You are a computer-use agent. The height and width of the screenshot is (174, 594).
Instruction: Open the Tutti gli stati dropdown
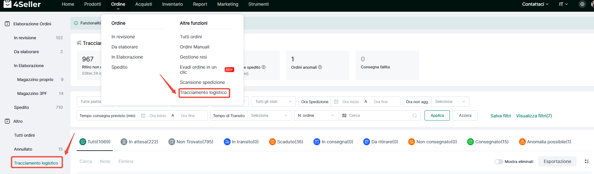coord(273,102)
